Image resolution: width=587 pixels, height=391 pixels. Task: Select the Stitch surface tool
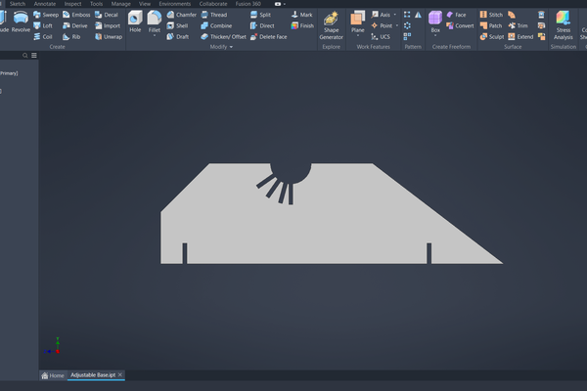[x=491, y=15]
